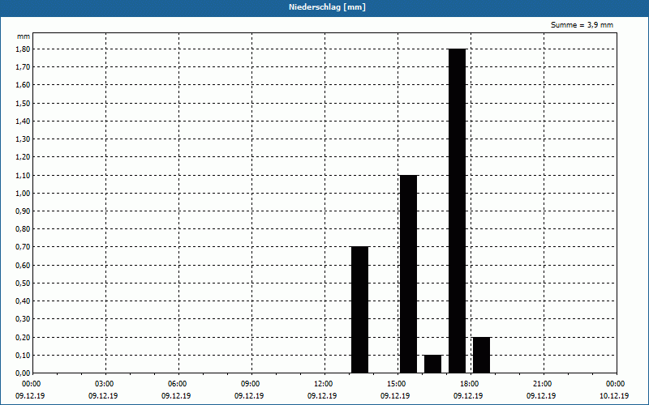The width and height of the screenshot is (649, 405).
Task: Click the mm unit label above the y-axis
Action: pos(24,36)
